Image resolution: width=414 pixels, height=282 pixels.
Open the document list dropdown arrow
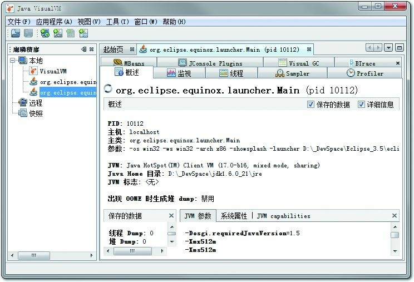388,48
